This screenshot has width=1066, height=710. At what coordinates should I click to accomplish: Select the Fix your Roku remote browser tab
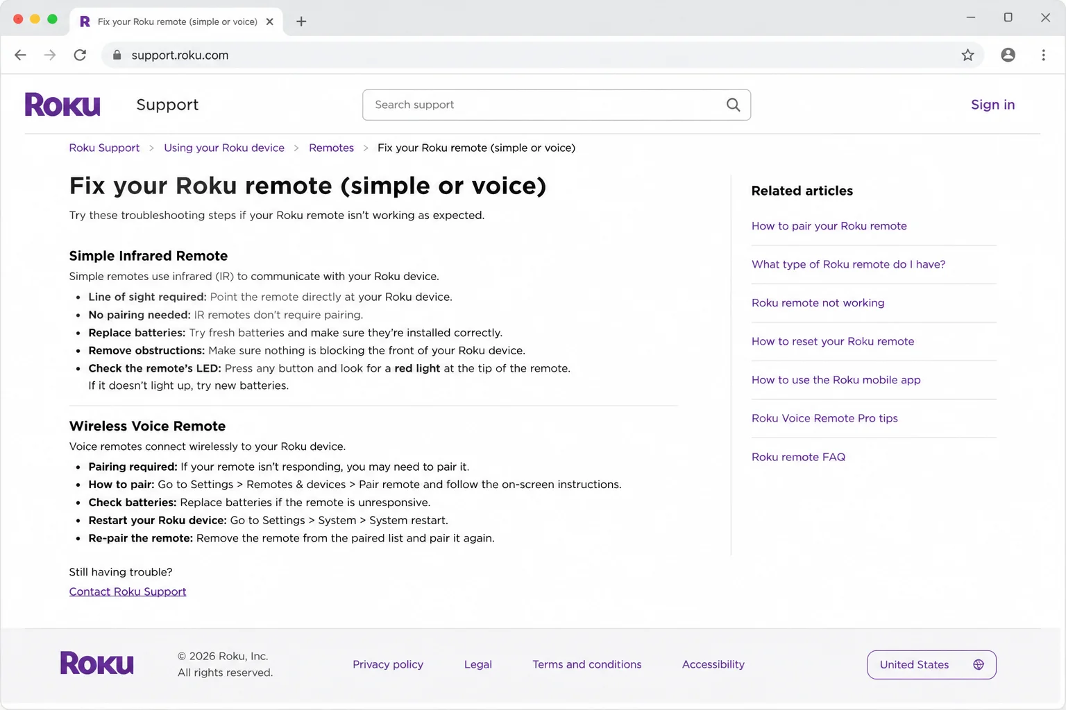point(176,21)
